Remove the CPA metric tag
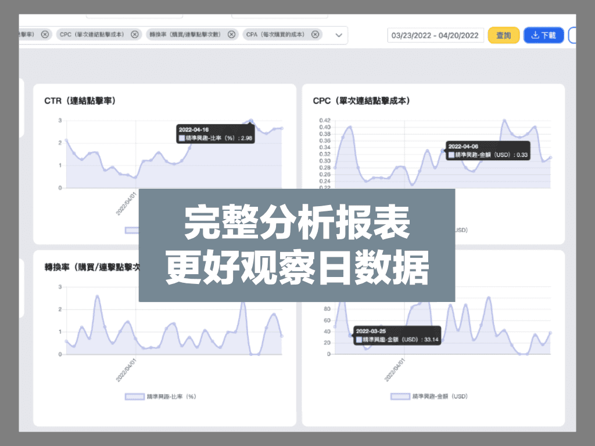The width and height of the screenshot is (595, 446). click(x=315, y=35)
